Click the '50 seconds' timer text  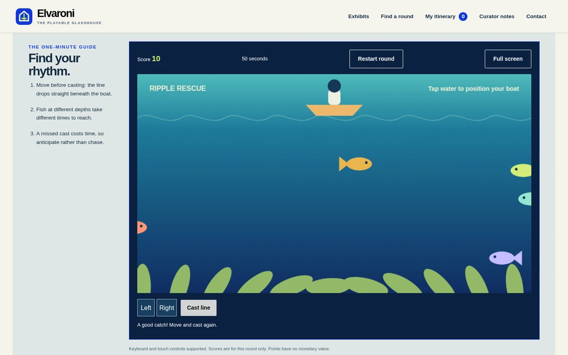(x=255, y=59)
